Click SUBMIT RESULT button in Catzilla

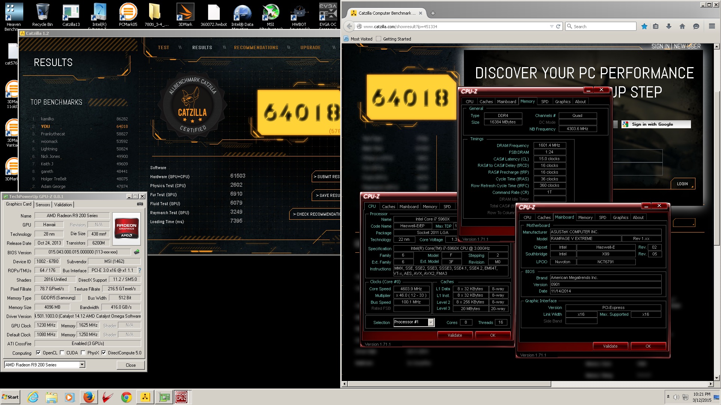tap(326, 177)
